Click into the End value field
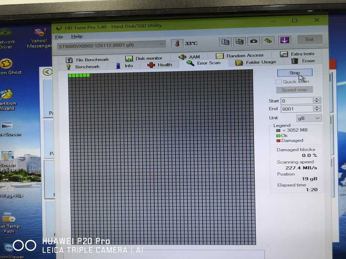 297,109
